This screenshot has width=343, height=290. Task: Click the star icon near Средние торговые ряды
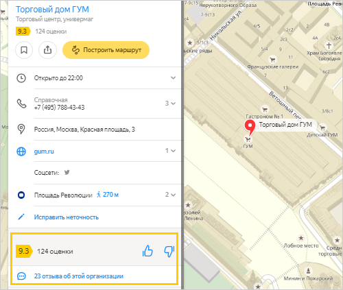337,240
